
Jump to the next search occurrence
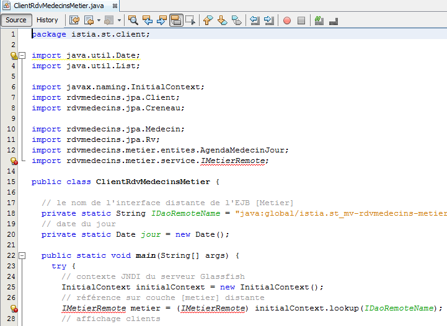point(162,20)
